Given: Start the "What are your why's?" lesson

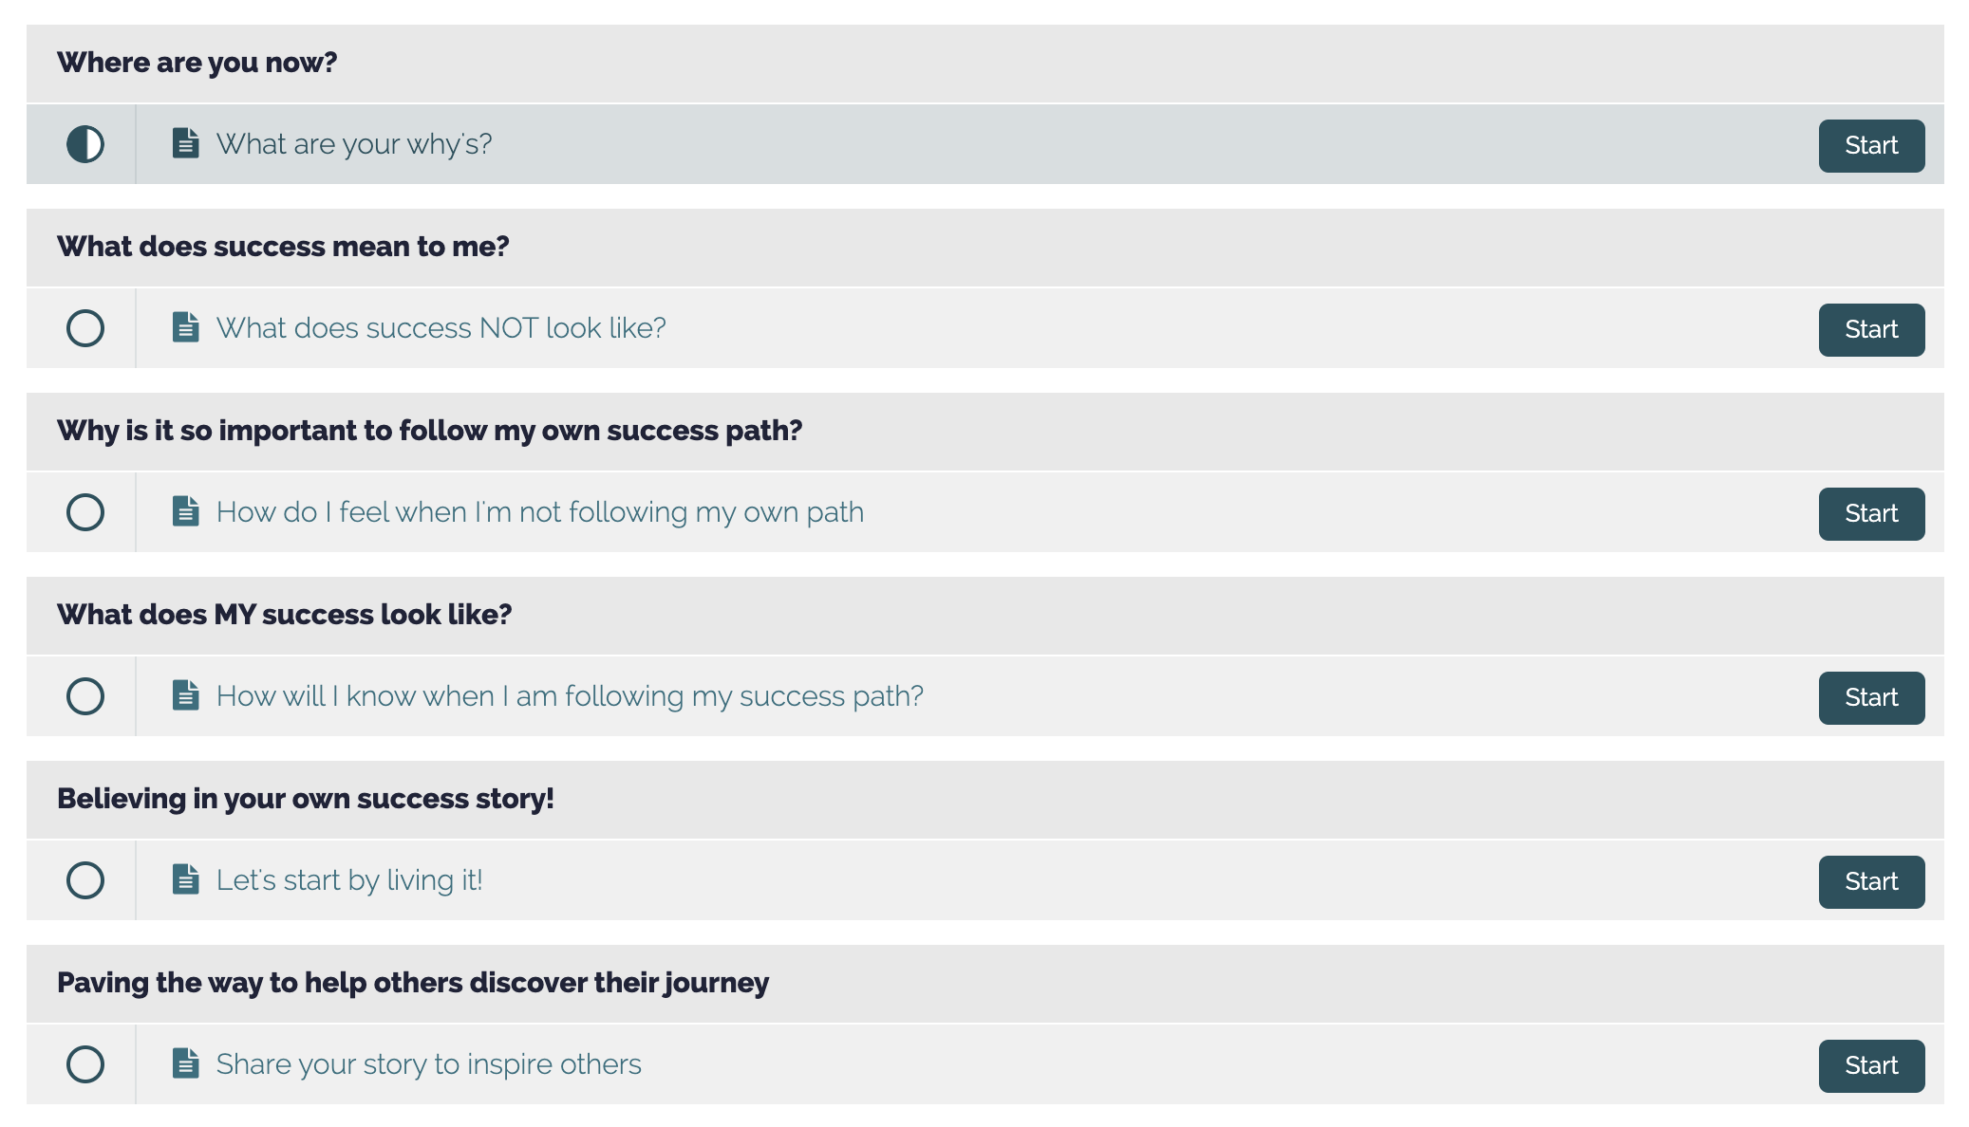Looking at the screenshot, I should point(1871,146).
